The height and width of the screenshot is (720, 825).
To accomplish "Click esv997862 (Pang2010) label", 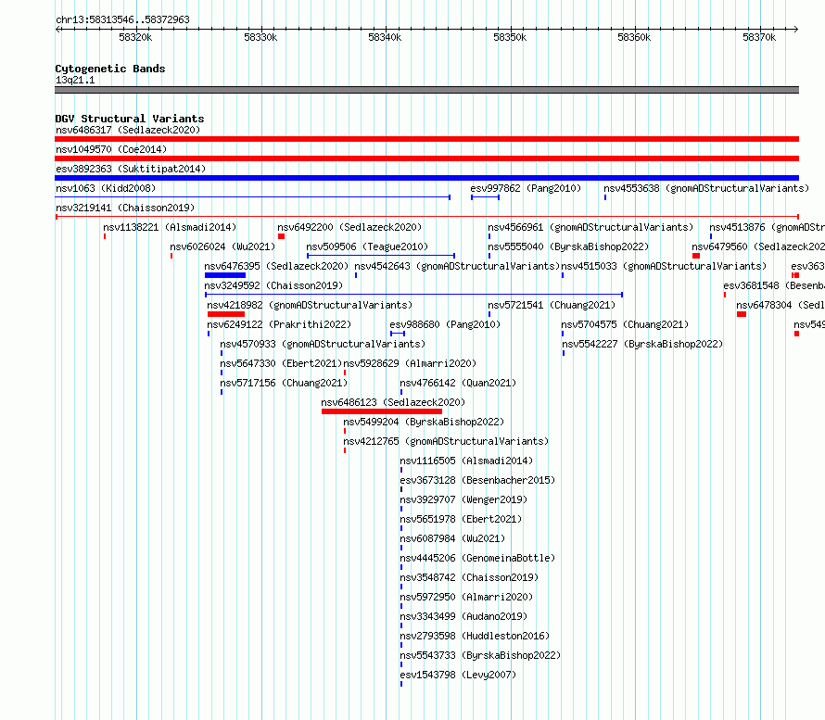I will [526, 188].
